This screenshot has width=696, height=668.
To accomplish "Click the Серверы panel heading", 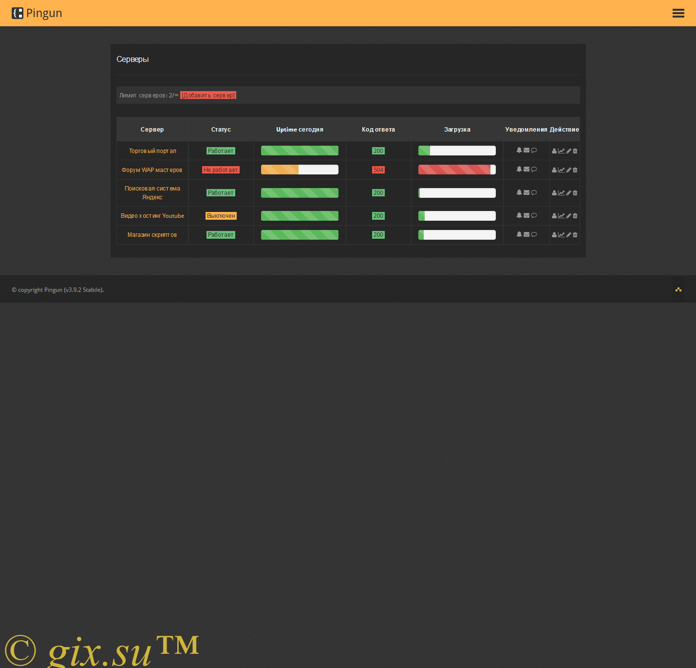I will 132,59.
